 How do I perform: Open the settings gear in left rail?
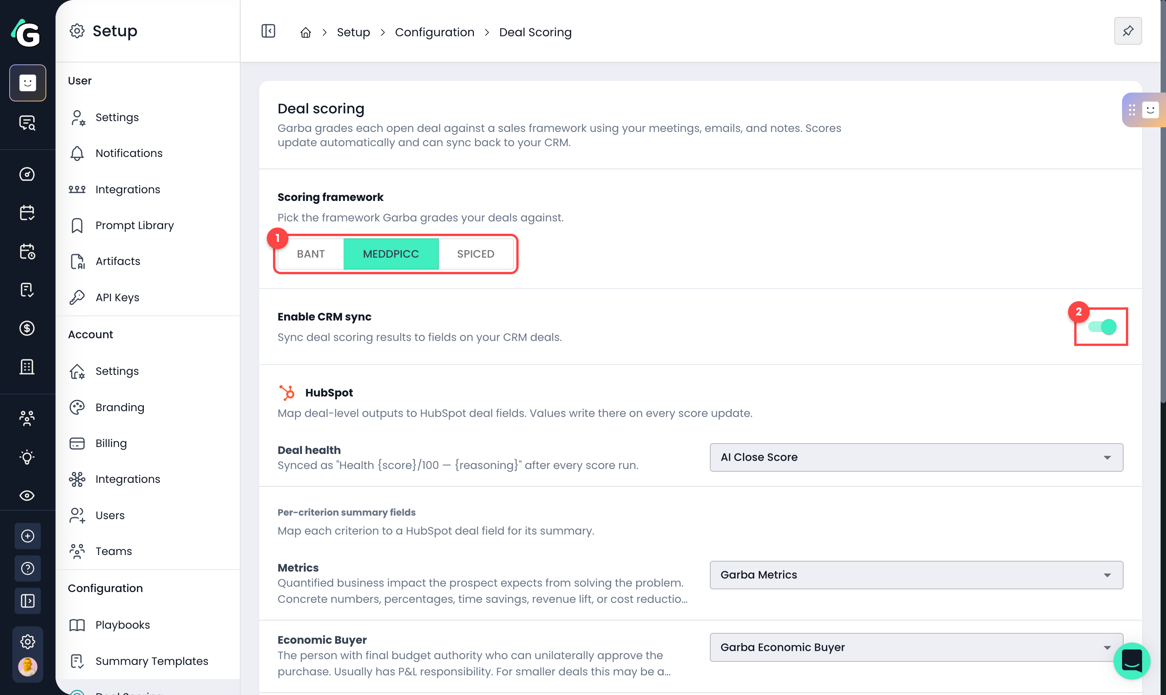tap(28, 642)
